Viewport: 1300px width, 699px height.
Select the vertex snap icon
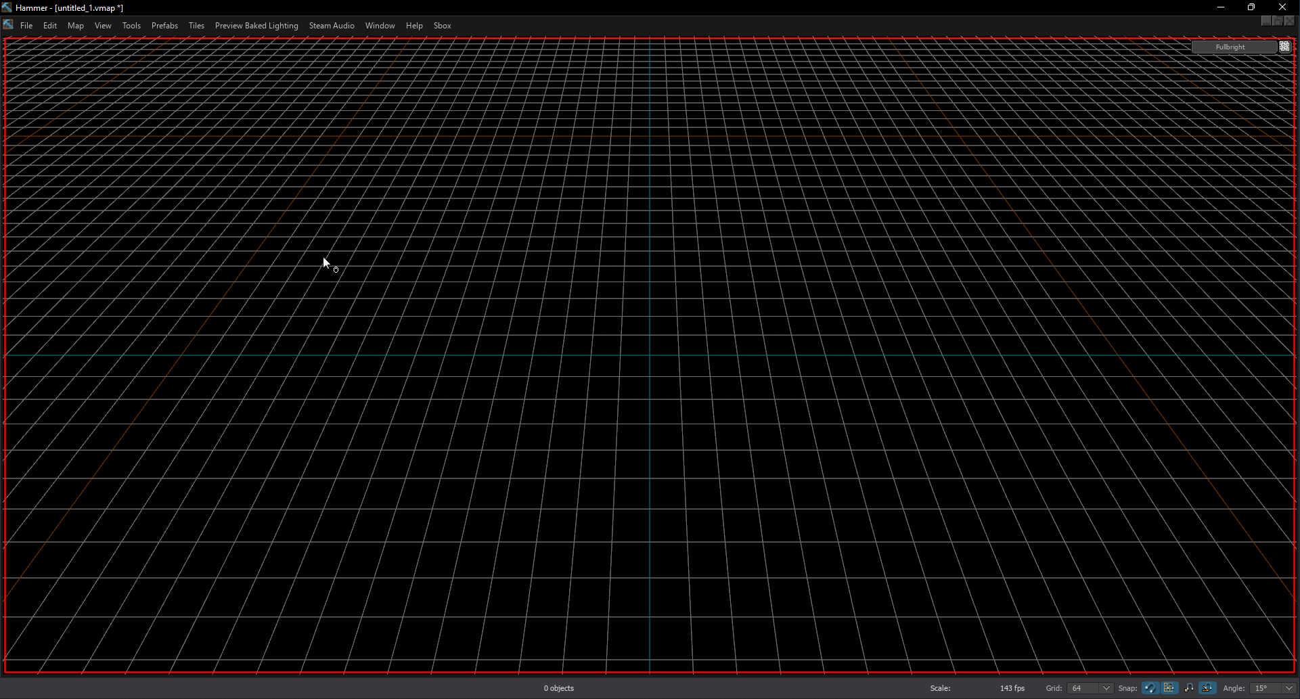1189,687
